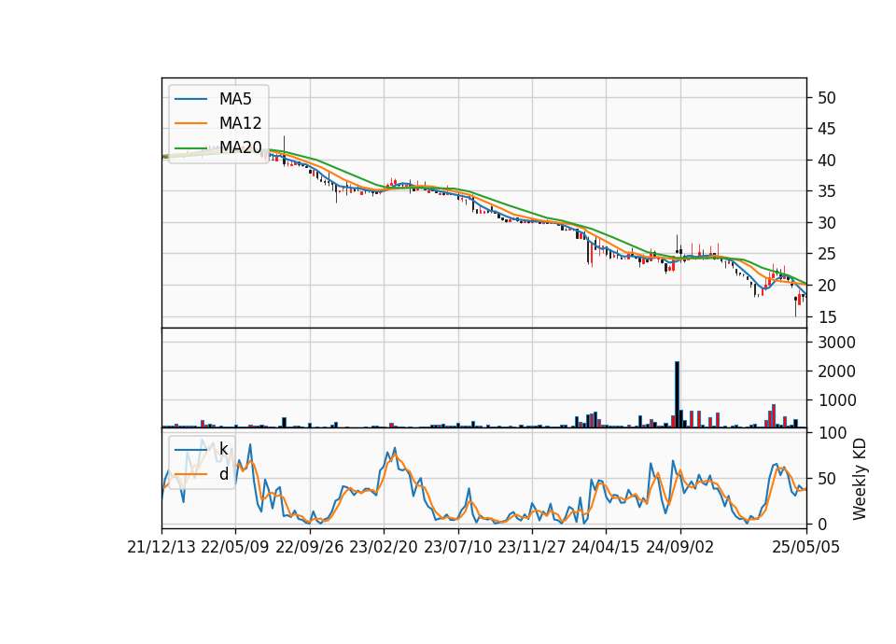Click the price axis value 20

point(826,286)
